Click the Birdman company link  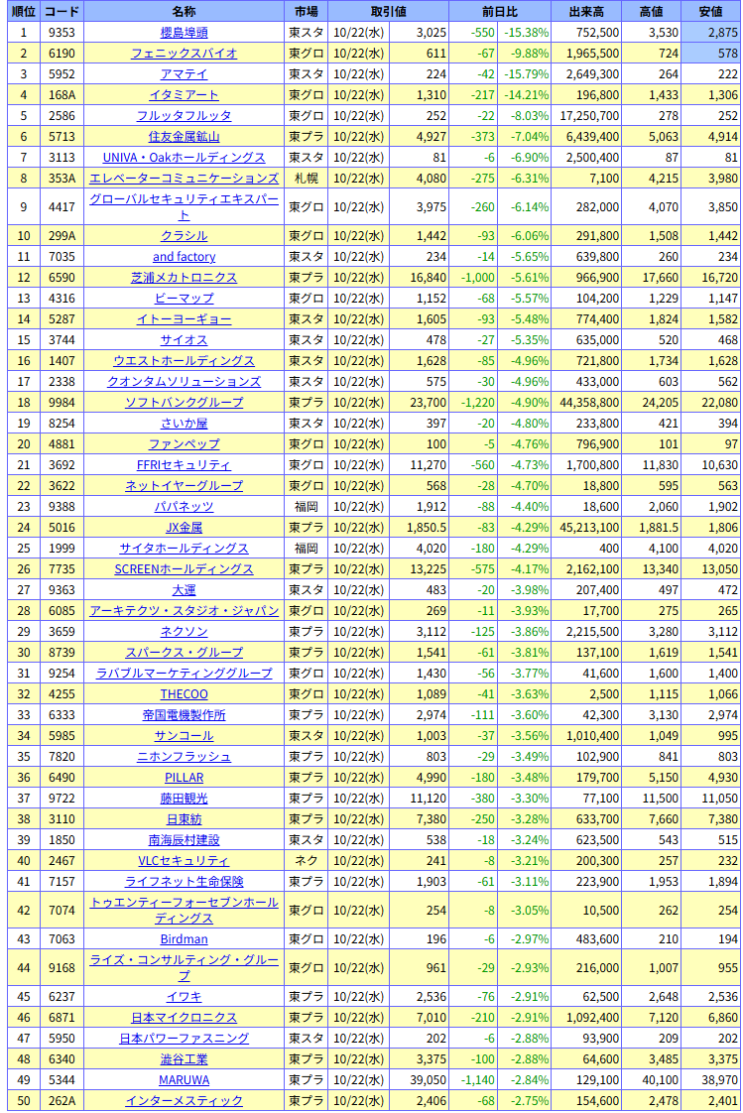click(184, 939)
